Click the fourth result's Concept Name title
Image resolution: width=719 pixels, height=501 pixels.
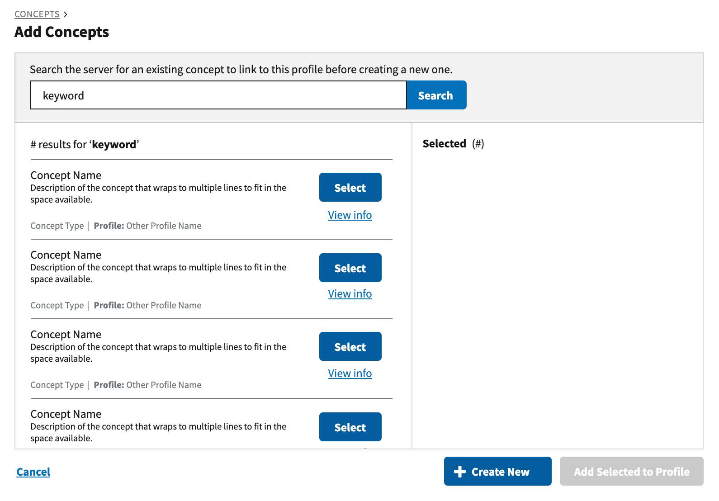point(66,414)
